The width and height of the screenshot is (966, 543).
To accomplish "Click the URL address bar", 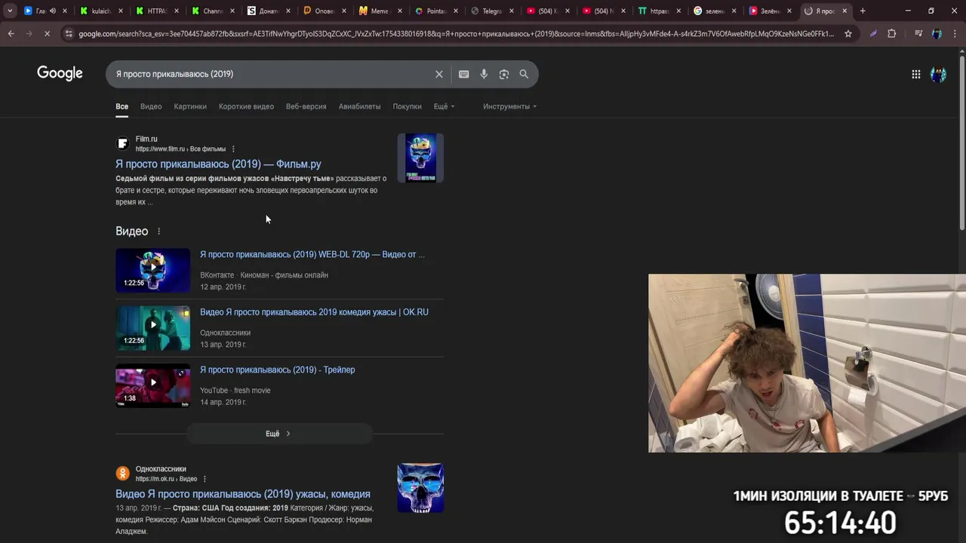I will point(457,34).
